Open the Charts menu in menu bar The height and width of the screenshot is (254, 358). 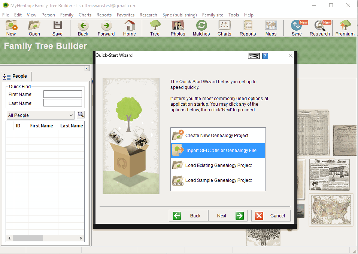click(x=85, y=15)
